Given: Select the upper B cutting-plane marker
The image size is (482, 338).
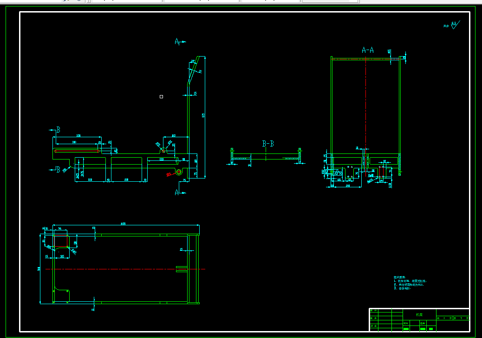Looking at the screenshot, I should 55,130.
